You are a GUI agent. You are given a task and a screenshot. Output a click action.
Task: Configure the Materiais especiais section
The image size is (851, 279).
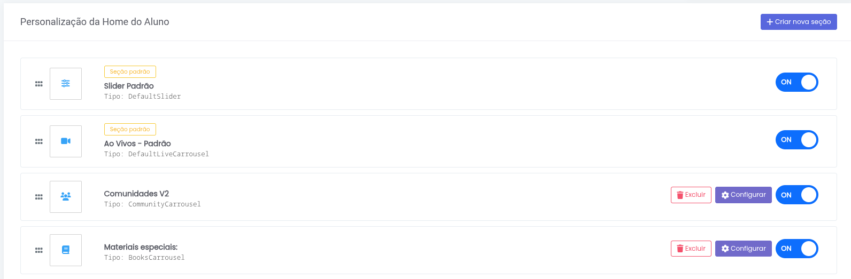(x=743, y=249)
